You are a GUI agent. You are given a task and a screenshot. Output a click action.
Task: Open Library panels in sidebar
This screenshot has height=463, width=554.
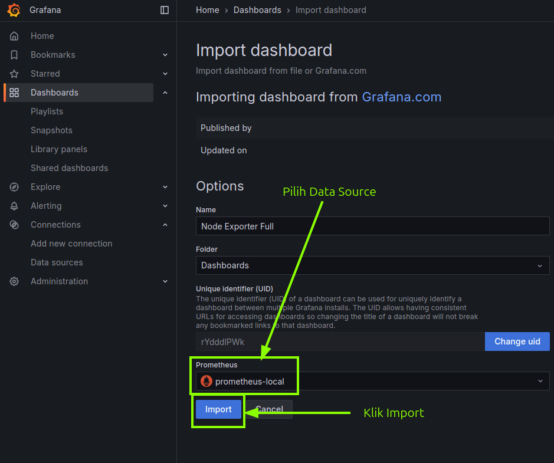[x=59, y=149]
